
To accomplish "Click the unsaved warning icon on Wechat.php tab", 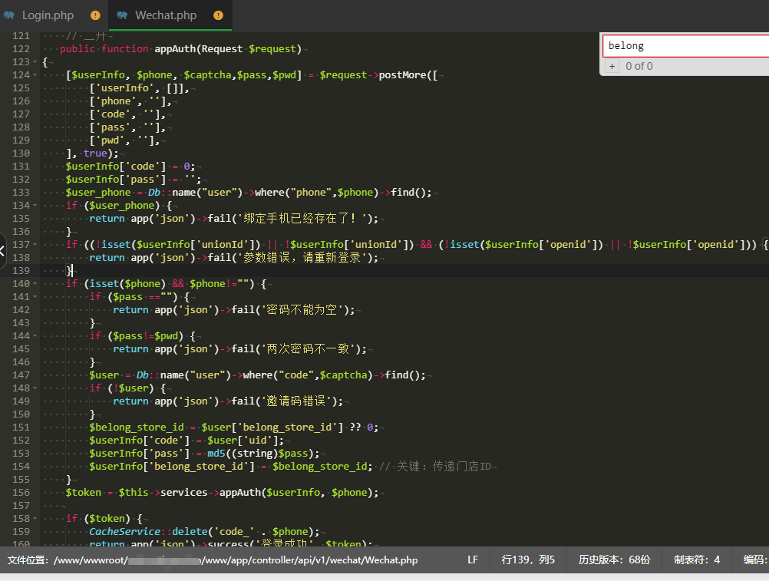I will coord(218,15).
